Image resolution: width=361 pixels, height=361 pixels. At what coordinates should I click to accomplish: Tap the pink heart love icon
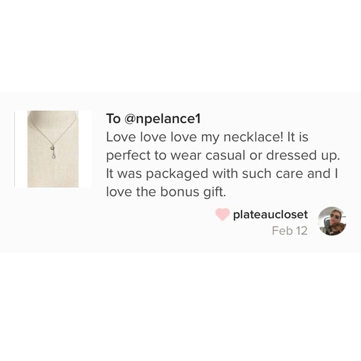(x=222, y=214)
